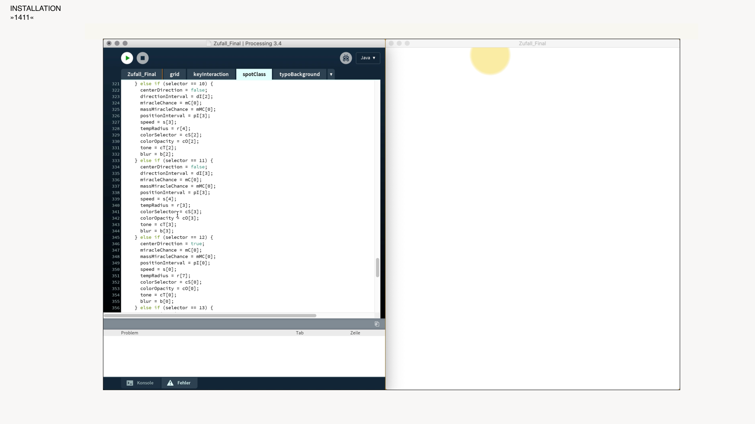
Task: Click the horizontal scrollbar in code editor
Action: tap(210, 315)
